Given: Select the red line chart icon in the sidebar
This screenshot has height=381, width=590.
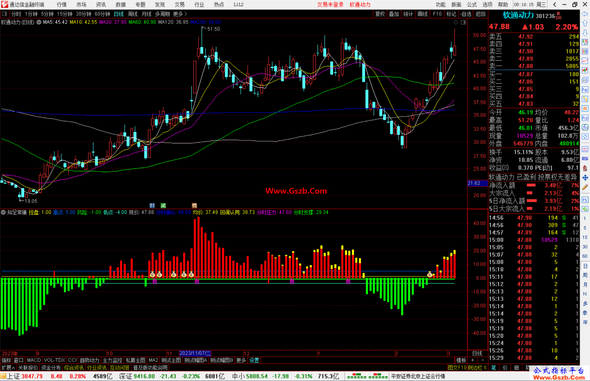Looking at the screenshot, I should click(585, 61).
